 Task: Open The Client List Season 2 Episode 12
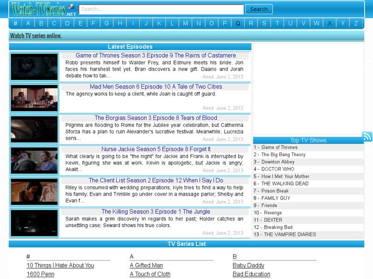pyautogui.click(x=156, y=180)
